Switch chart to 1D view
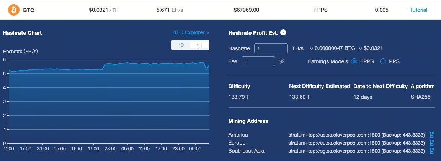Screen dimensions: 441x161 [181, 45]
